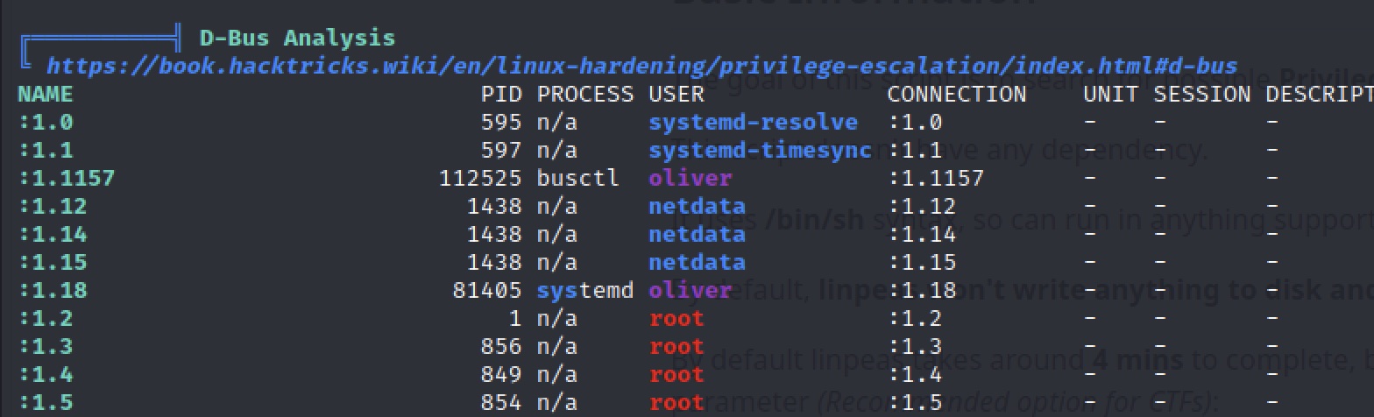Viewport: 1374px width, 417px height.
Task: Click the UNIT column header
Action: coord(1111,94)
